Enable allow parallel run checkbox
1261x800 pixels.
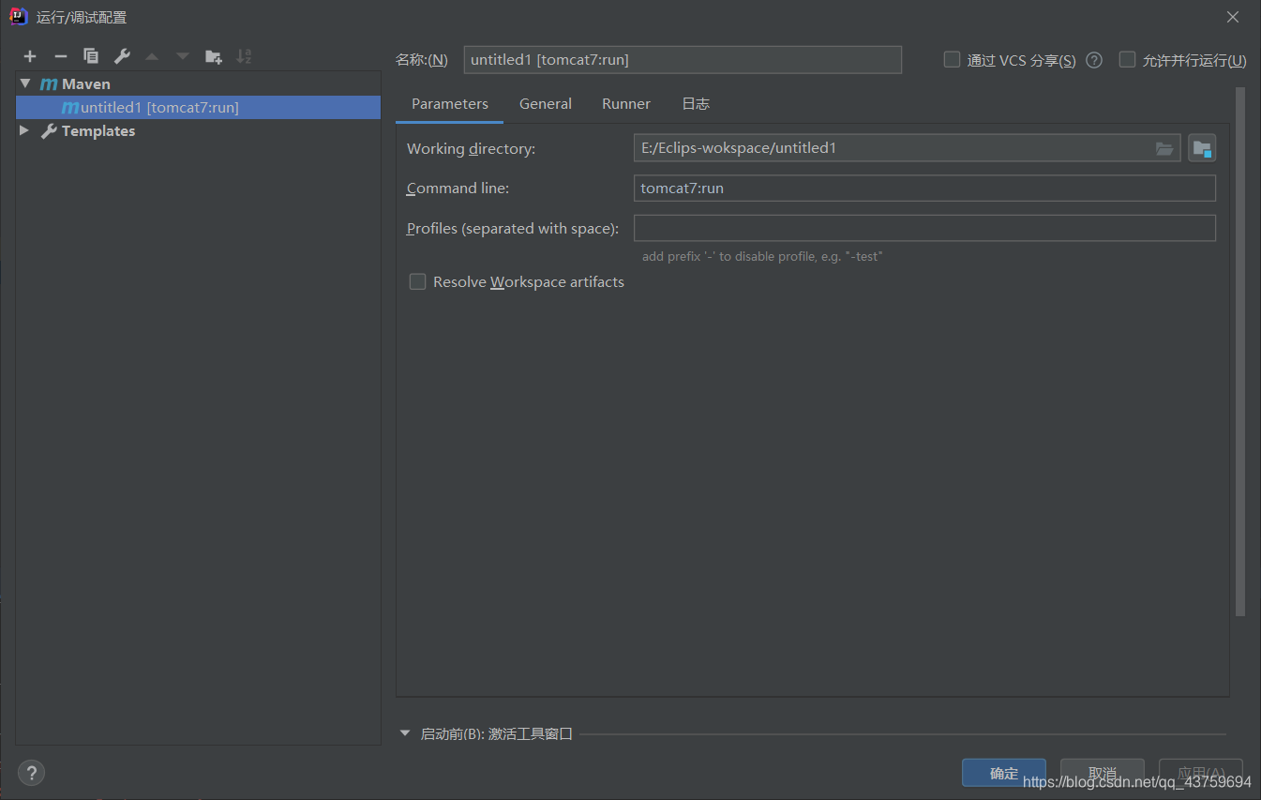[x=1127, y=60]
